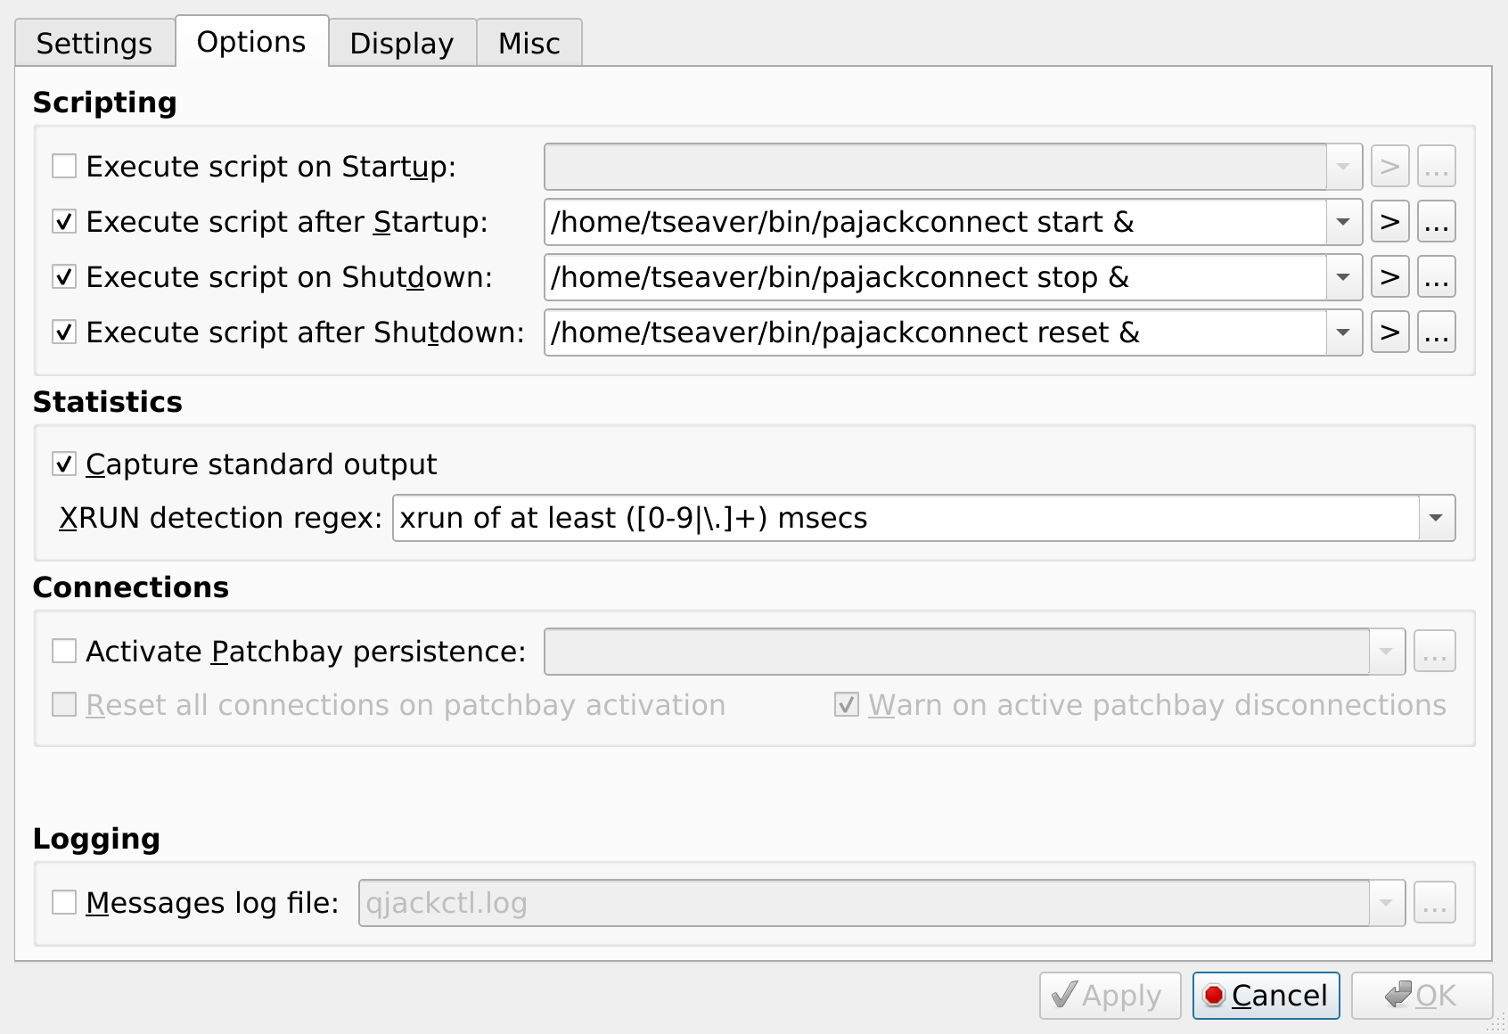Switch to the Settings tab
The image size is (1508, 1034).
pyautogui.click(x=94, y=44)
